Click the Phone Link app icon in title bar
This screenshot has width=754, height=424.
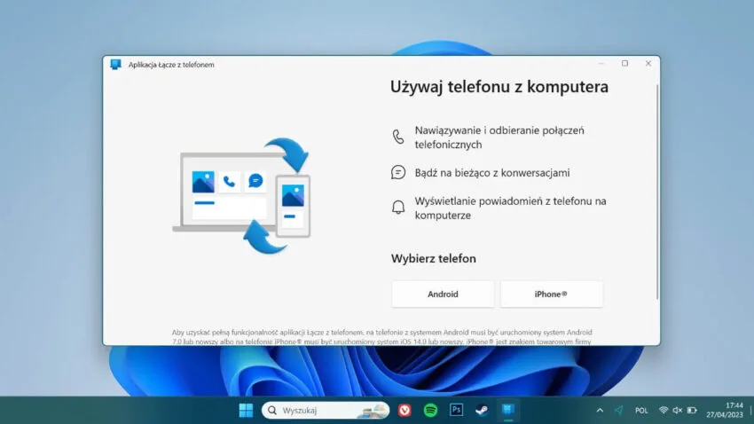point(115,65)
